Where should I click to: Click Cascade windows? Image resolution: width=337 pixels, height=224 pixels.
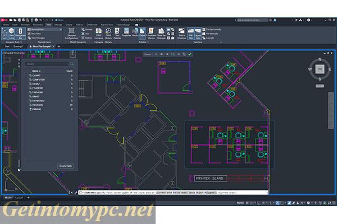[x=208, y=38]
